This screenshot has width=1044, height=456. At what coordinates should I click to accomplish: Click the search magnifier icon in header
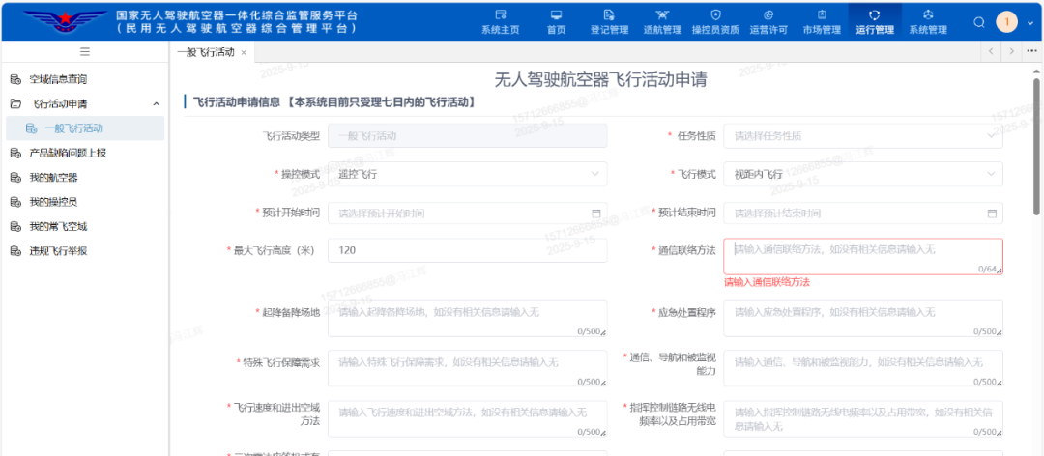click(978, 22)
